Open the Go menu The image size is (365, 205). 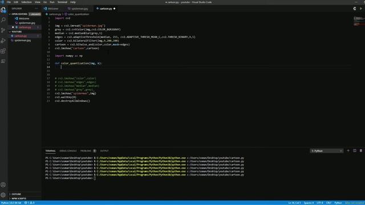click(45, 2)
